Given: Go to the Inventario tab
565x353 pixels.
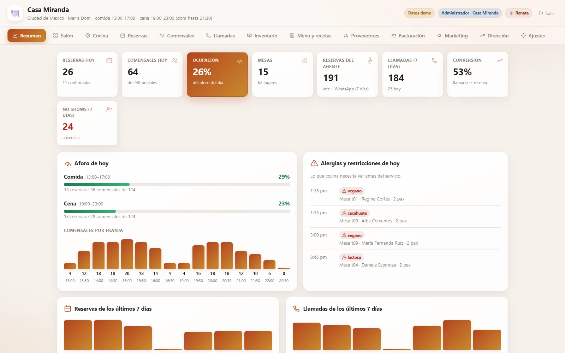Looking at the screenshot, I should (x=262, y=36).
